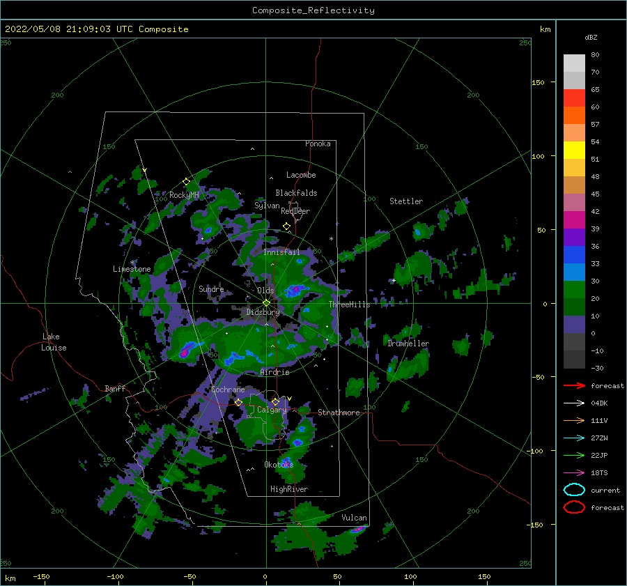Viewport: 627px width, 586px height.
Task: Pick the purple 39-36 dBZ swatch
Action: click(574, 238)
